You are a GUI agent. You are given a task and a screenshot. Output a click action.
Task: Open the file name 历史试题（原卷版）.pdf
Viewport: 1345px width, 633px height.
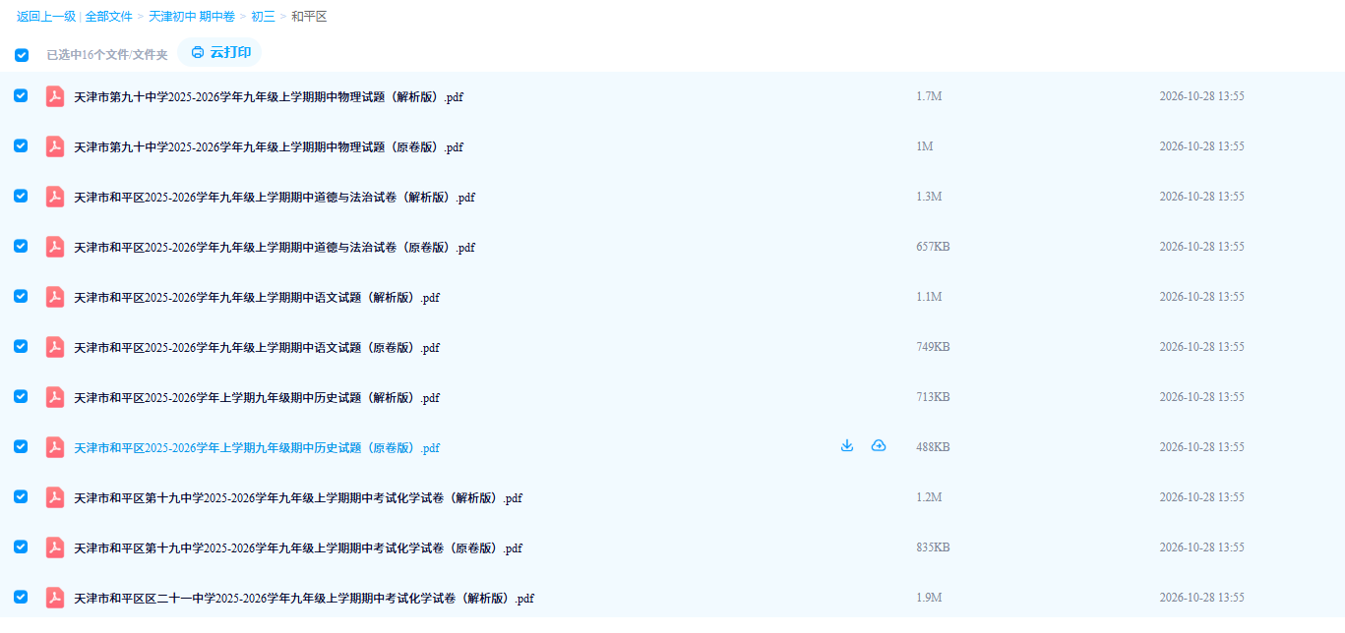(x=257, y=448)
